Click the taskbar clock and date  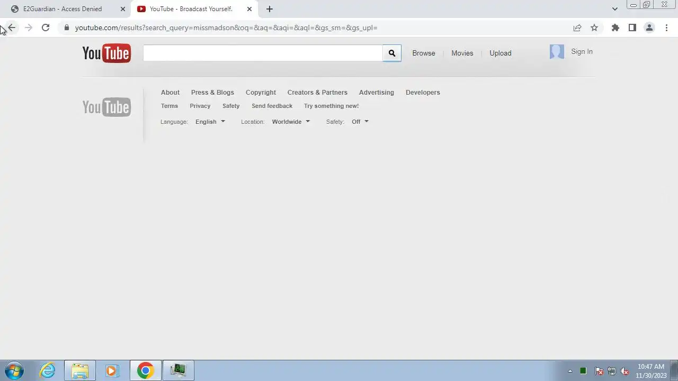(651, 371)
